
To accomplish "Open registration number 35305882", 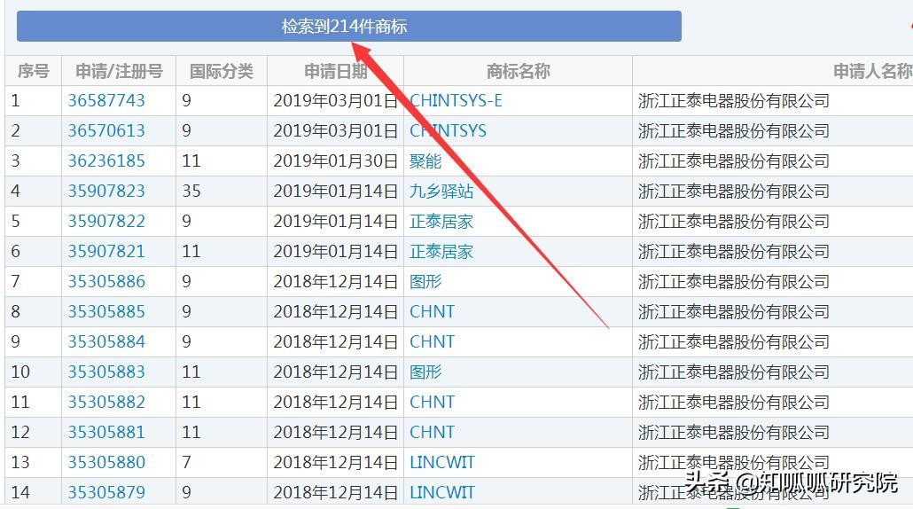I will tap(106, 403).
